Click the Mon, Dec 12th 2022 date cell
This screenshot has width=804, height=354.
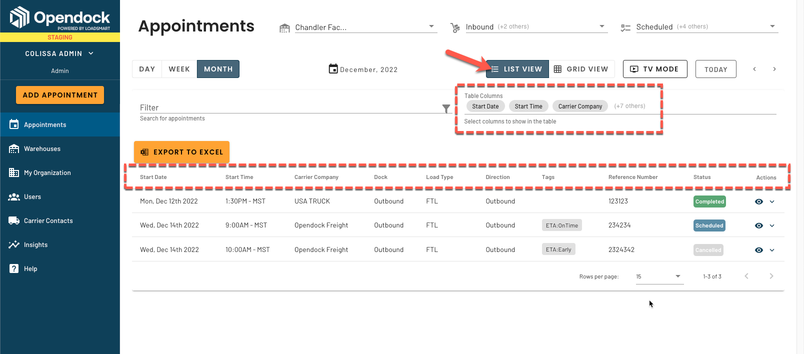(x=169, y=201)
